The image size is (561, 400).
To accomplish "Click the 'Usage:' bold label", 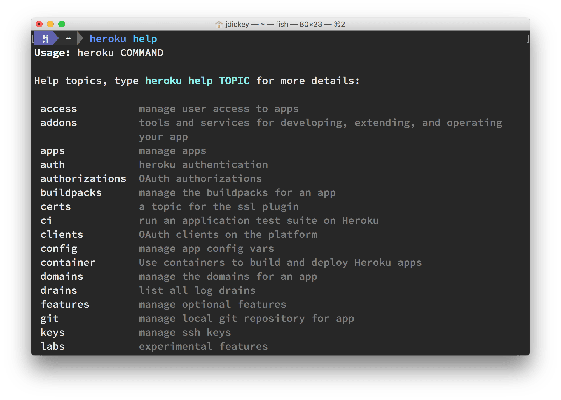I will pyautogui.click(x=52, y=53).
